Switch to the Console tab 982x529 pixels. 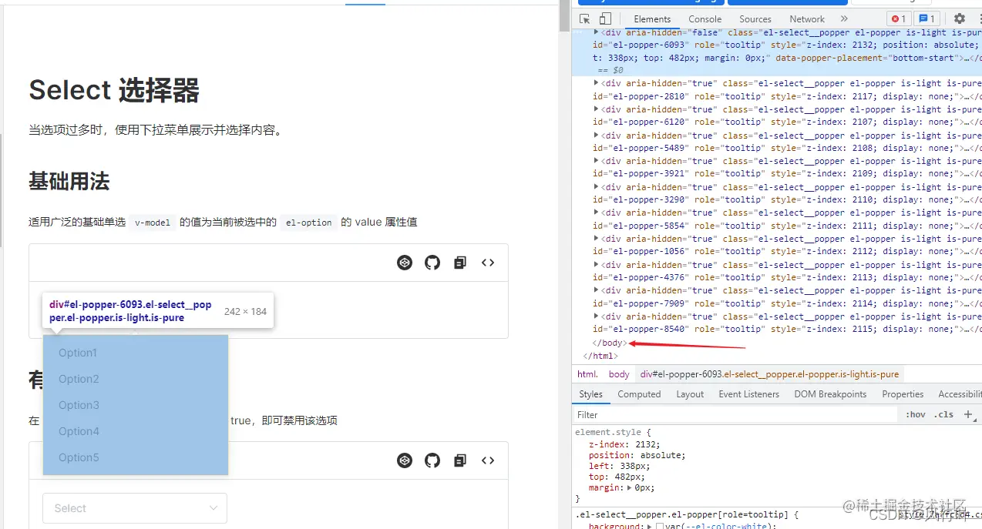705,19
